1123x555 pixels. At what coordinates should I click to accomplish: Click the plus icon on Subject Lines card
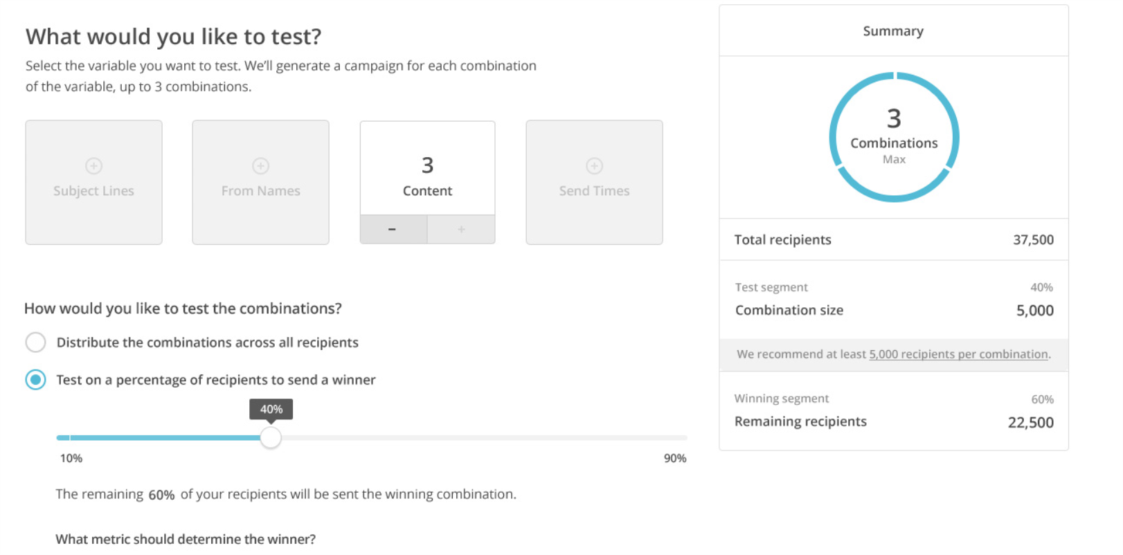point(93,166)
